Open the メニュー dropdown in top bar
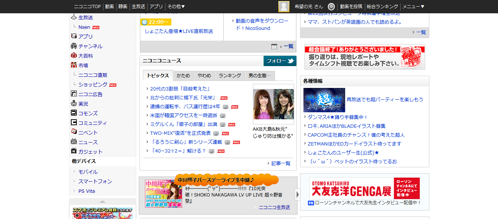Screen dimensions: 498x219 click(413, 7)
